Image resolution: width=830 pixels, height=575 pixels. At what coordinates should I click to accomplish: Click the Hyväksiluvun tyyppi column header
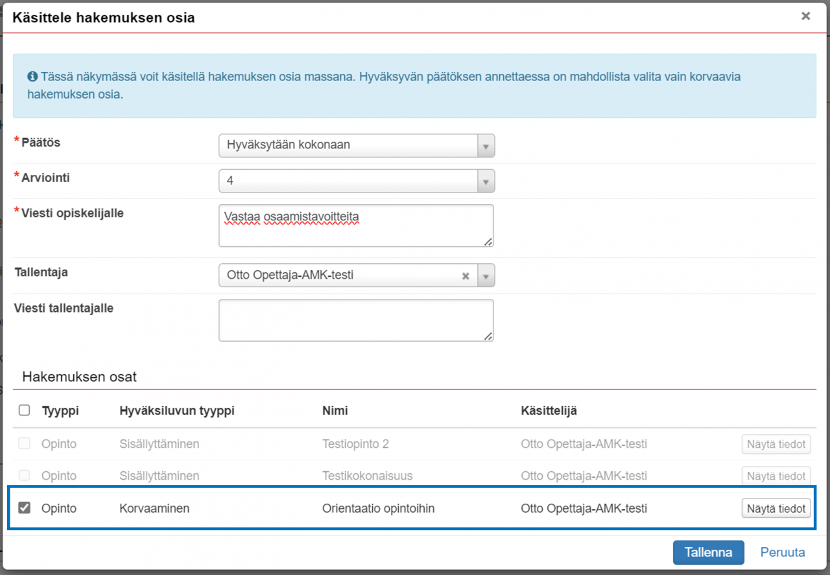(x=177, y=410)
